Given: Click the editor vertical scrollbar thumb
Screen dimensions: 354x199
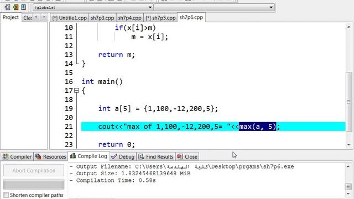Looking at the screenshot, I should click(x=349, y=102).
